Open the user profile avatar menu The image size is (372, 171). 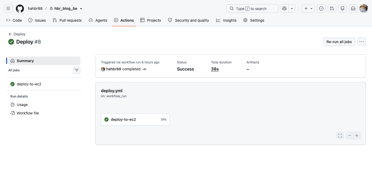364,8
